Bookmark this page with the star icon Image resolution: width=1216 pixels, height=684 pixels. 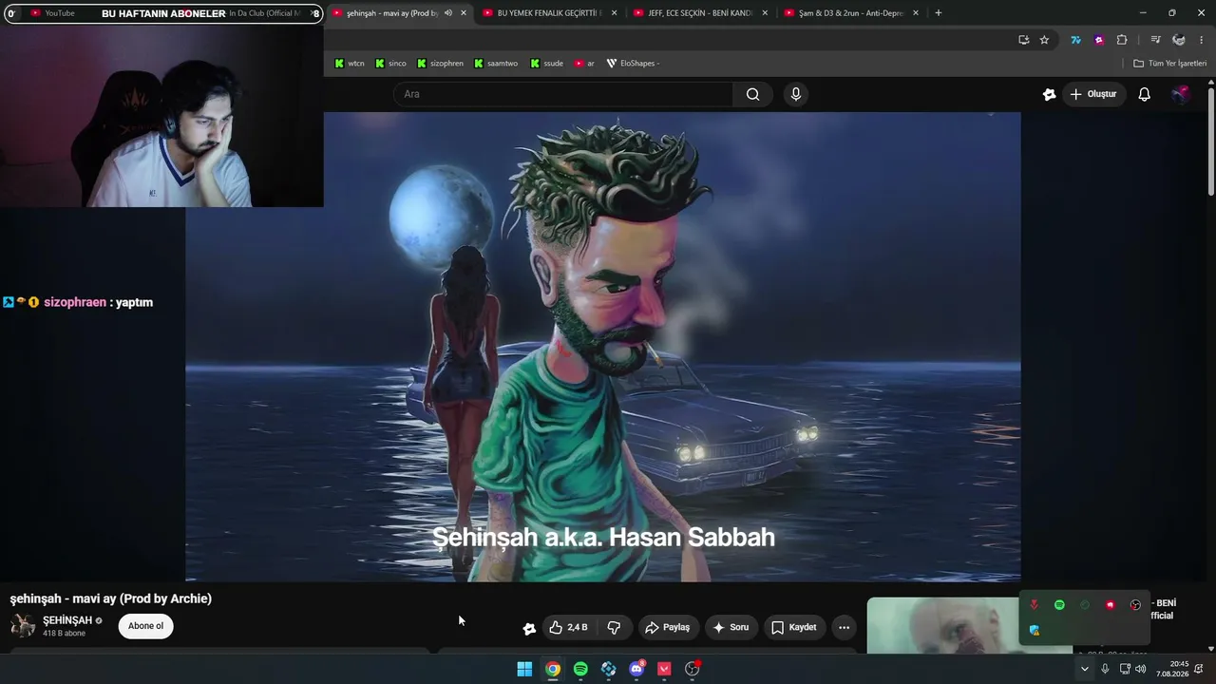(x=1044, y=40)
